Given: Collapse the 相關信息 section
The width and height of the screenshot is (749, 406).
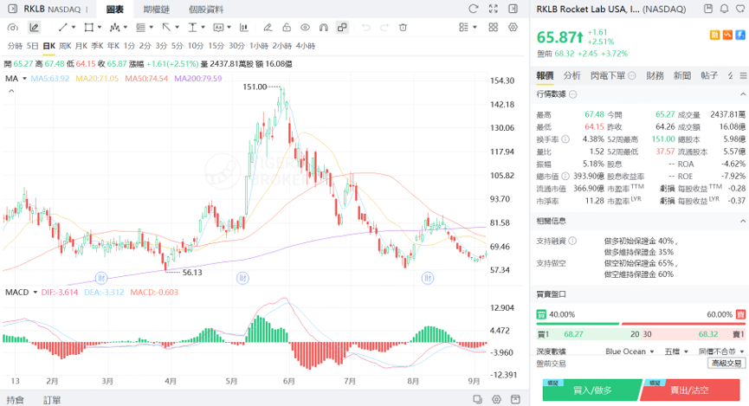Looking at the screenshot, I should [x=743, y=221].
